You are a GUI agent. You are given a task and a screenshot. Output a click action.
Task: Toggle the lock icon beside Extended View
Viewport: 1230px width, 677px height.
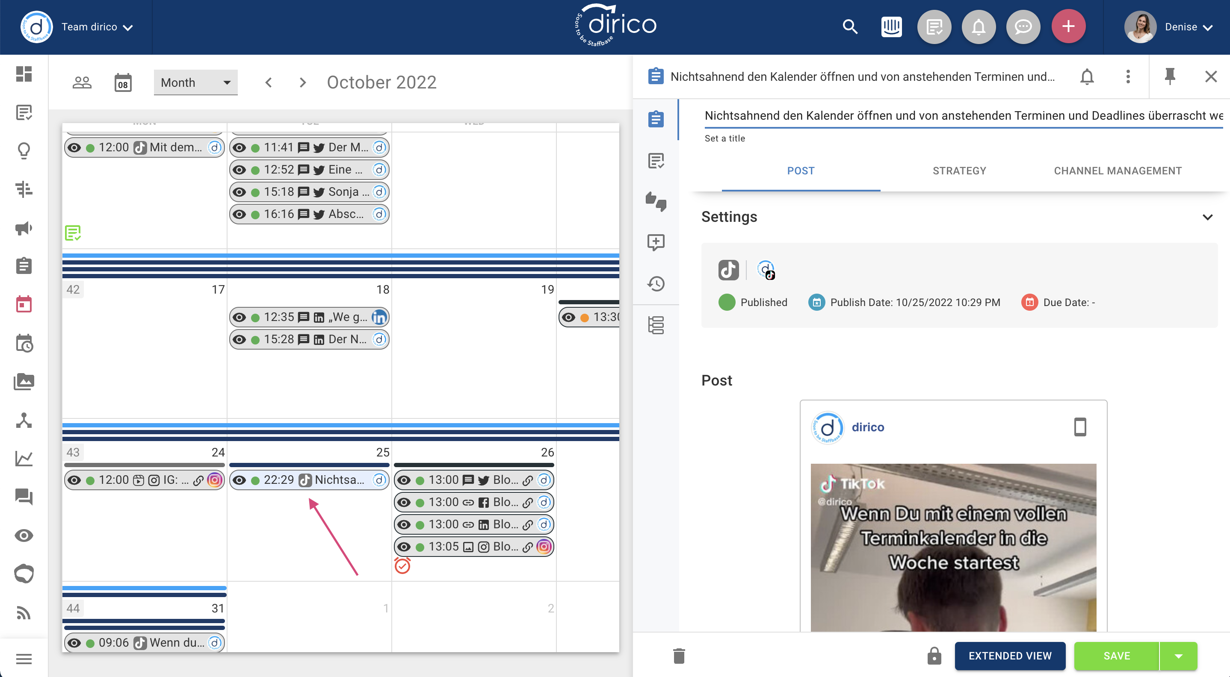tap(934, 656)
